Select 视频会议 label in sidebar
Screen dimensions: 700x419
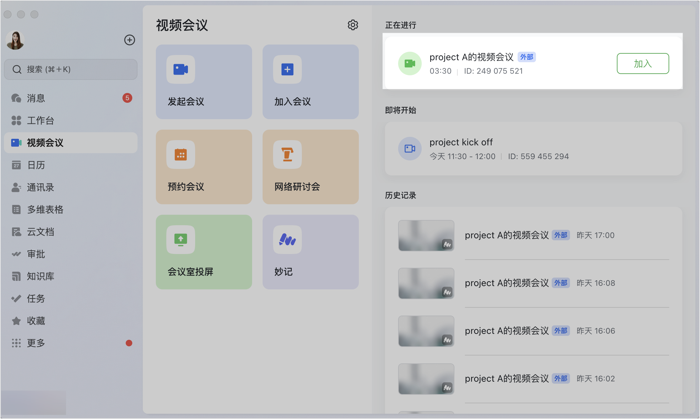pyautogui.click(x=45, y=143)
